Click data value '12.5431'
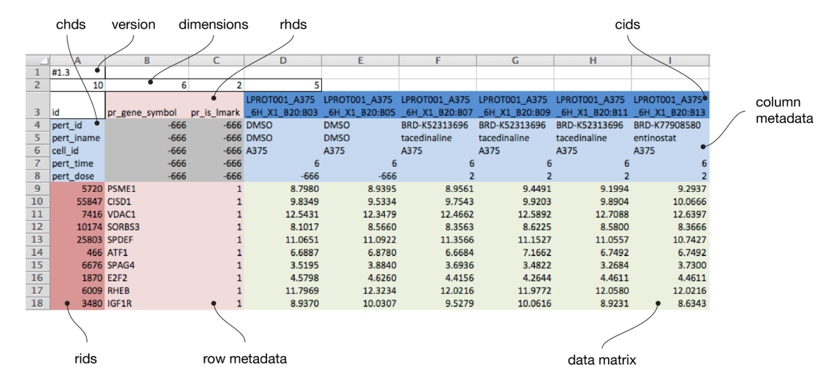The height and width of the screenshot is (385, 837). point(282,213)
